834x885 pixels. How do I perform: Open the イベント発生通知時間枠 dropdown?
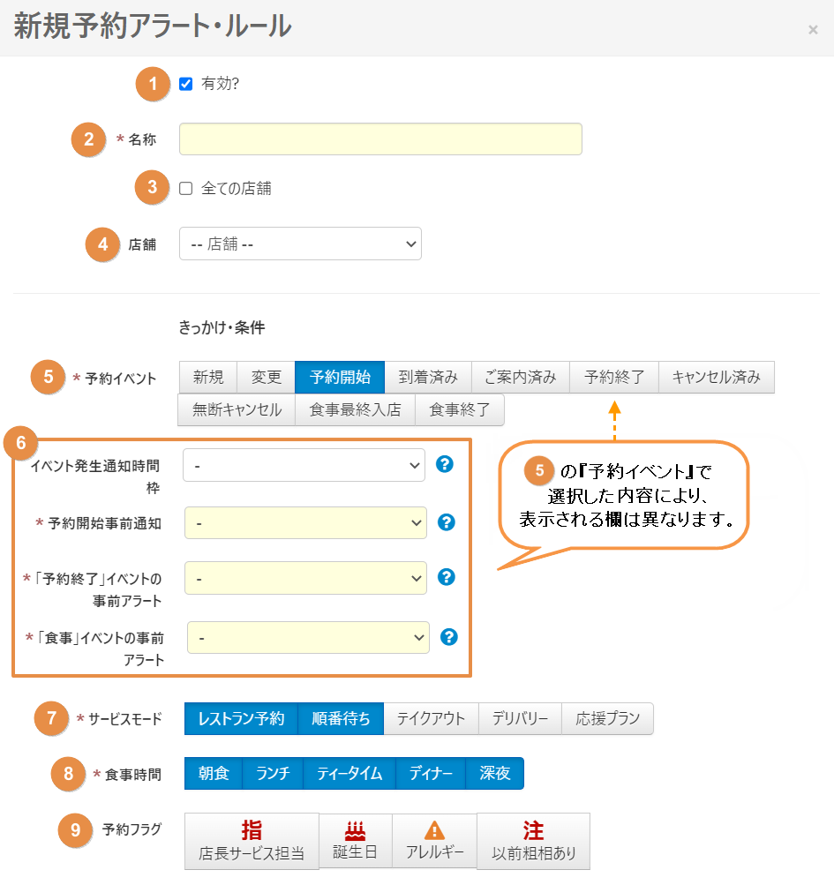[x=304, y=464]
